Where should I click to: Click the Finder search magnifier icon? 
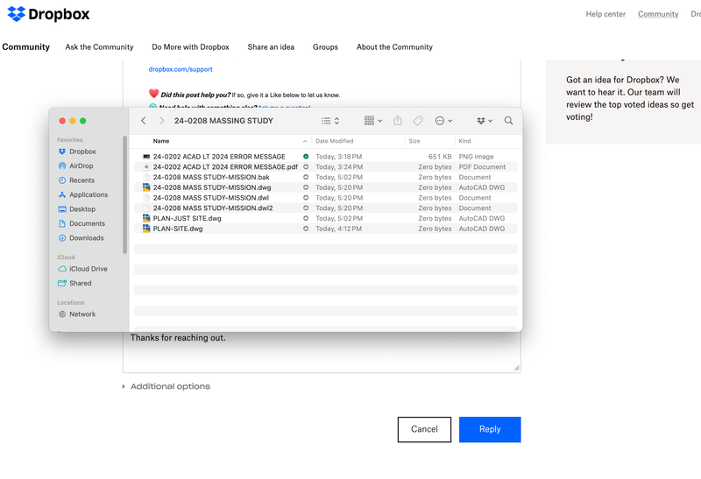tap(508, 121)
